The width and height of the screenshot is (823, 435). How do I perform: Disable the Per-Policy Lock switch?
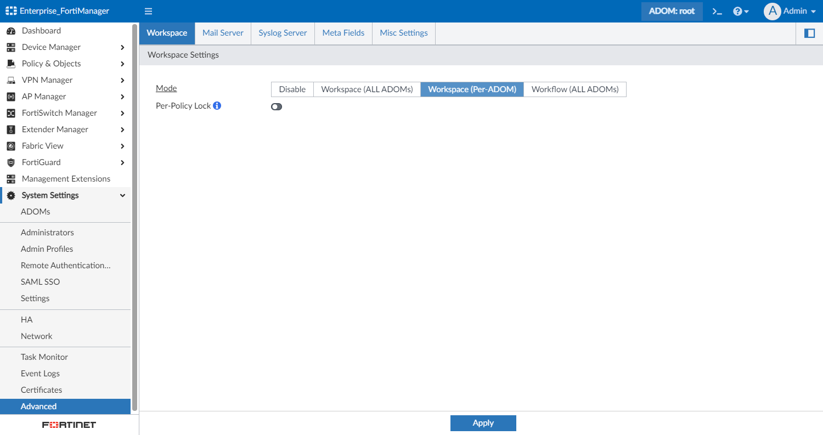pyautogui.click(x=276, y=106)
